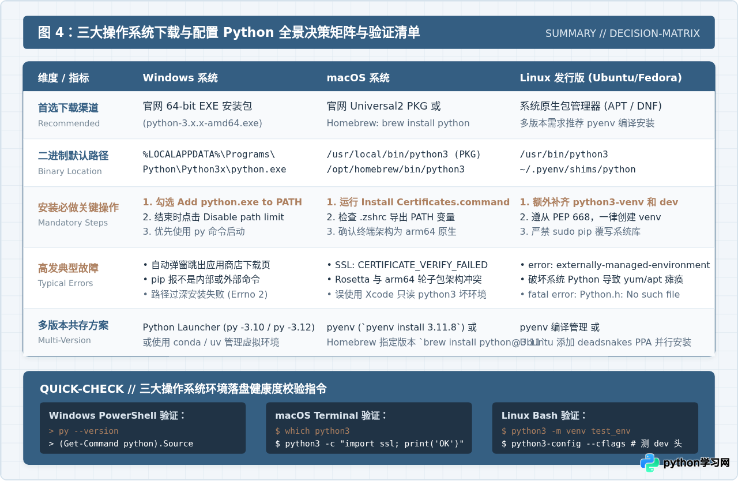Click "Homebrew: brew install python" text
This screenshot has width=738, height=481.
tap(398, 123)
